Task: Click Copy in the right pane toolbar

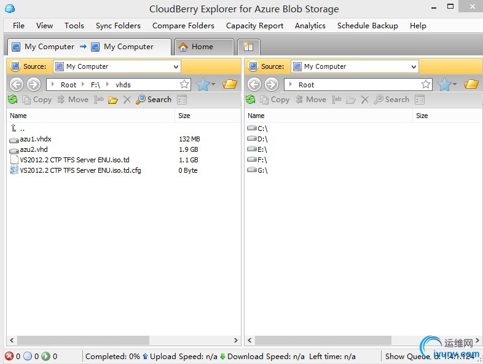Action: (x=275, y=100)
